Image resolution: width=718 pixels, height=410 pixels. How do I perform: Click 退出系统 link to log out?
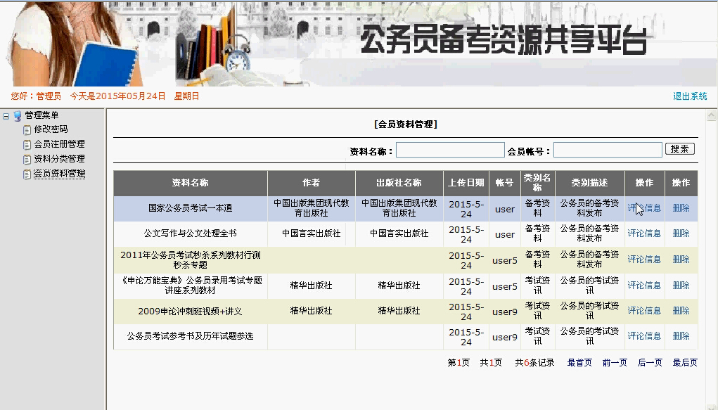[690, 96]
